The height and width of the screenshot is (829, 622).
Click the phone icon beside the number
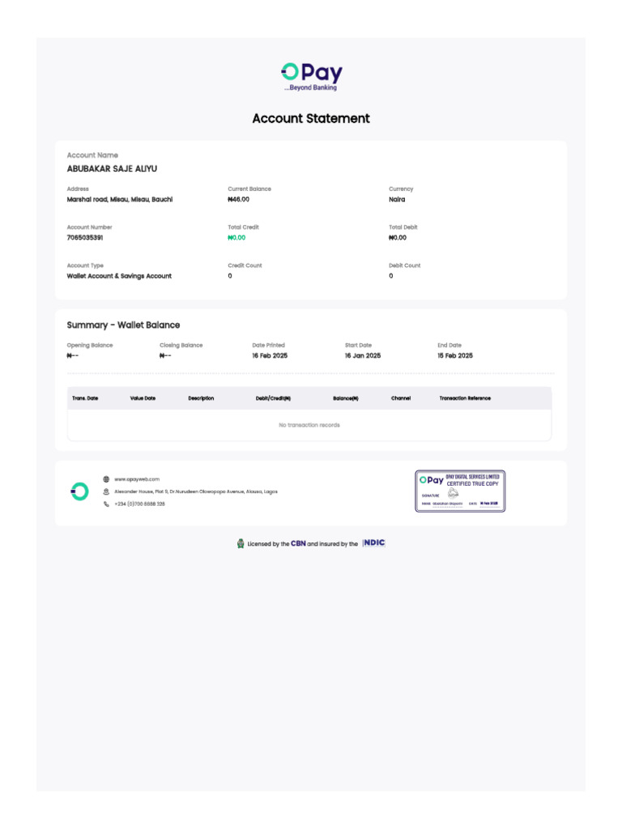tap(106, 504)
